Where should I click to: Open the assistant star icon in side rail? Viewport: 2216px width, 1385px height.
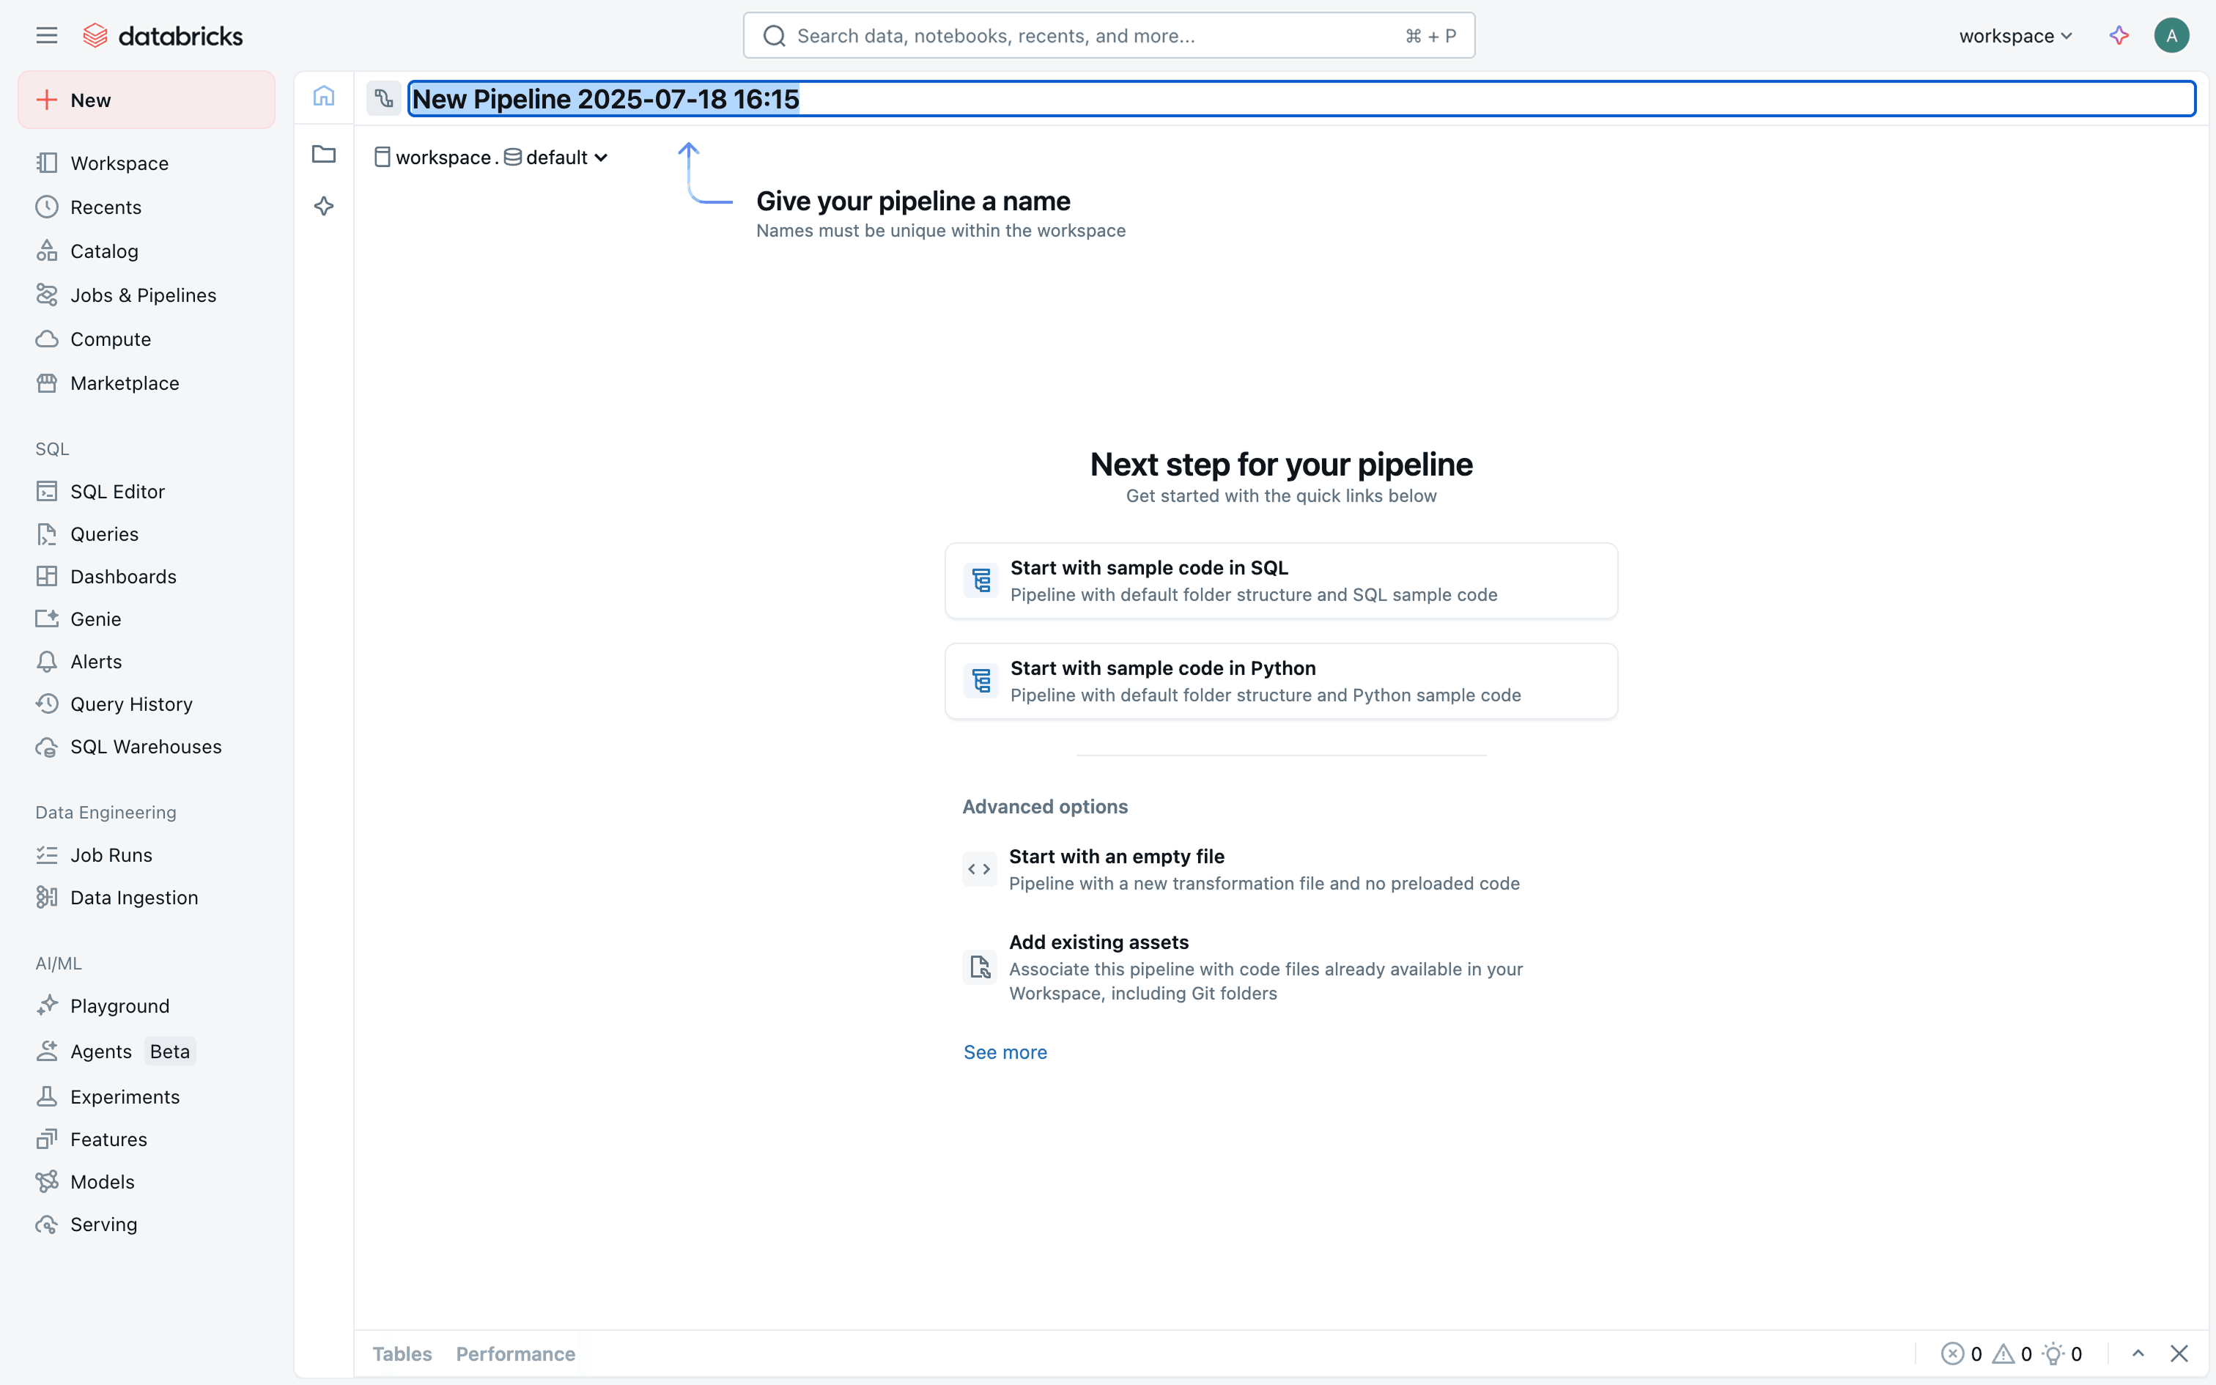click(323, 206)
